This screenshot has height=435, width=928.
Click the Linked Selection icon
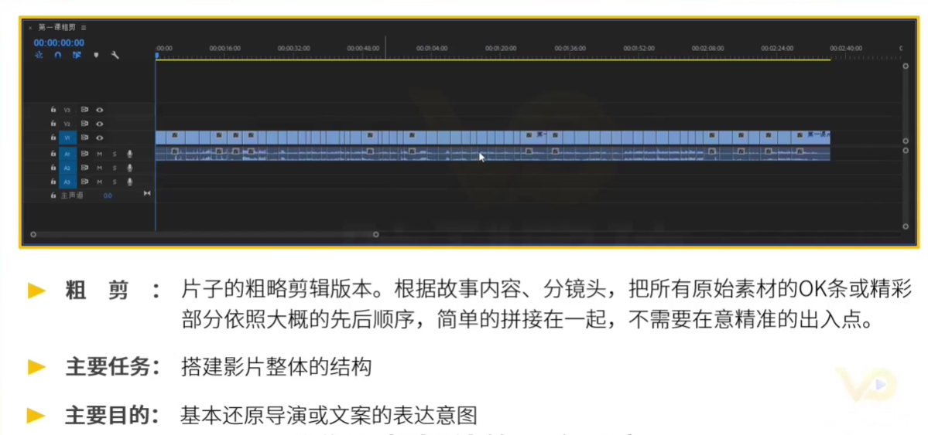(x=77, y=56)
